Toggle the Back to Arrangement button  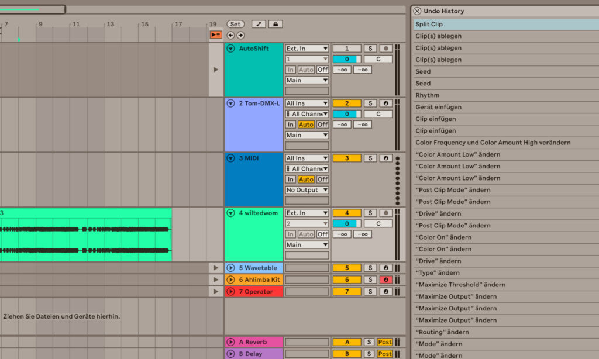[x=216, y=35]
